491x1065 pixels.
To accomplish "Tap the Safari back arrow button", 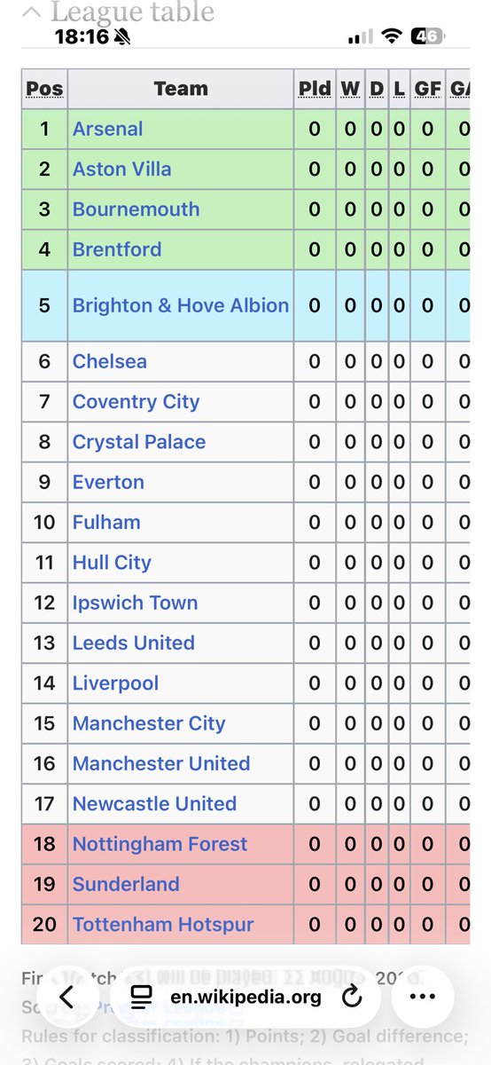I will point(66,997).
